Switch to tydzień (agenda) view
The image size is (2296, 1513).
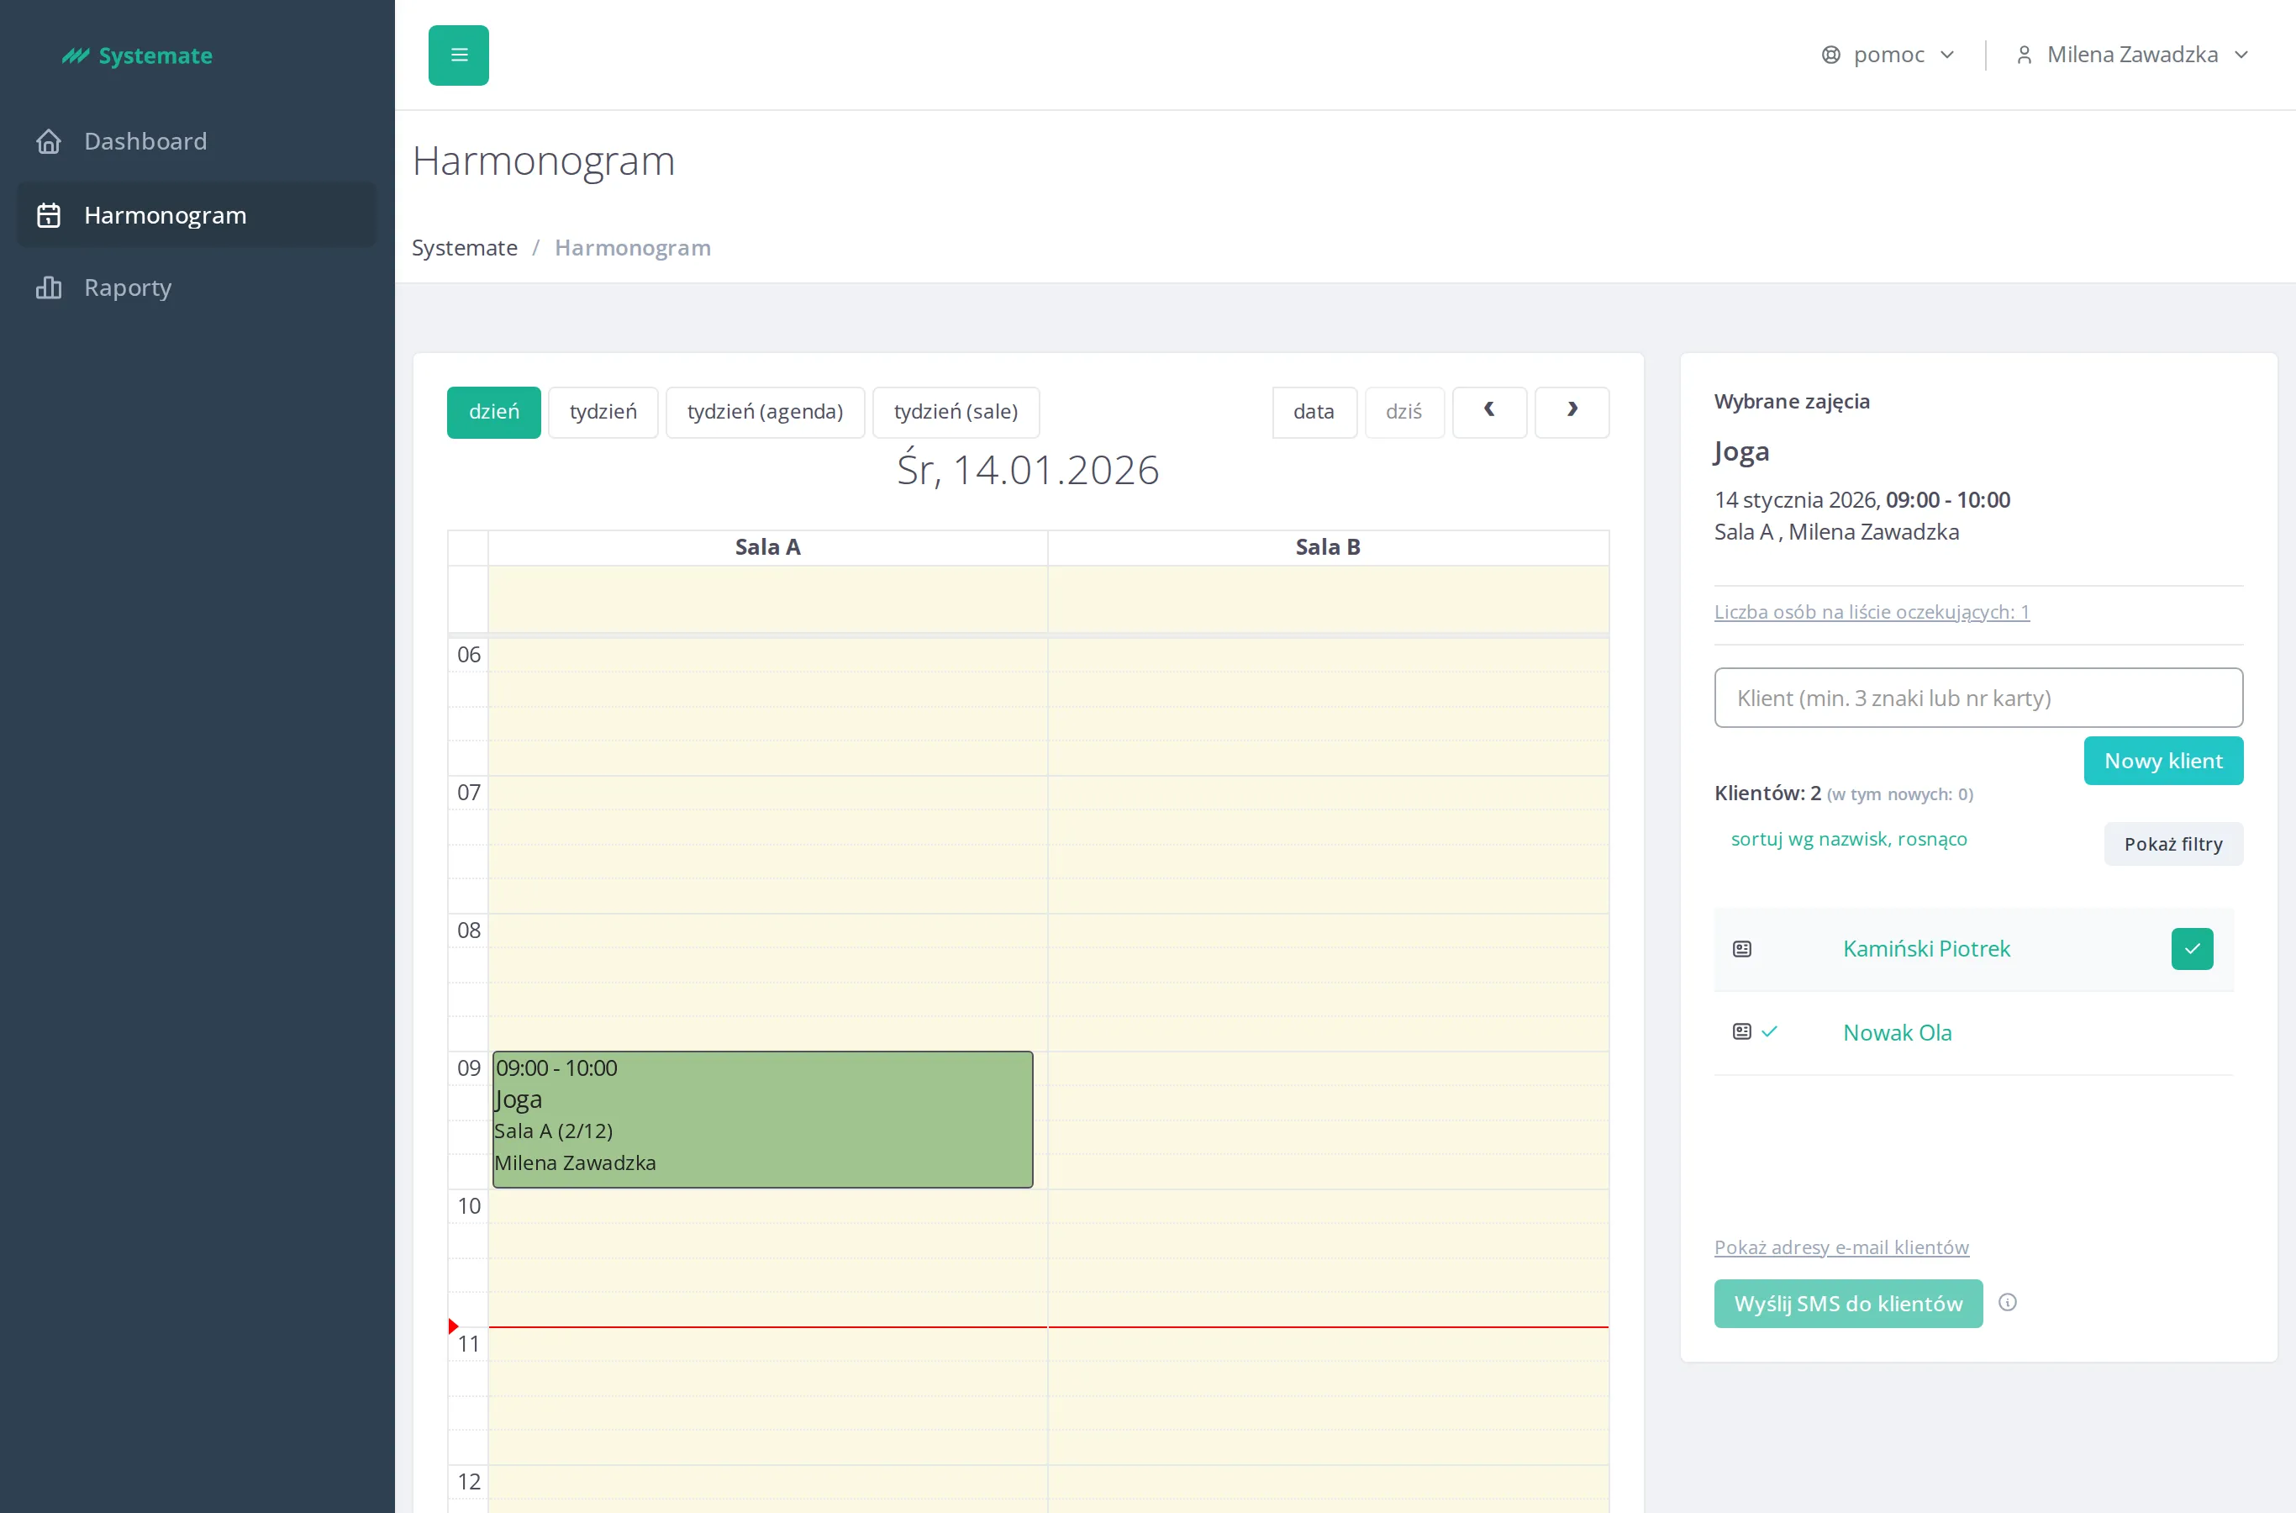point(765,412)
